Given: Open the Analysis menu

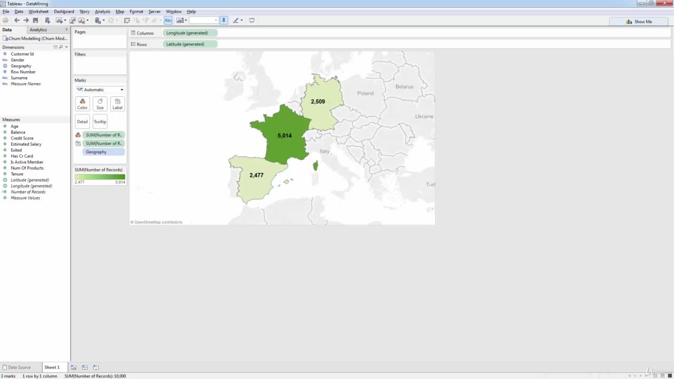Looking at the screenshot, I should [103, 12].
